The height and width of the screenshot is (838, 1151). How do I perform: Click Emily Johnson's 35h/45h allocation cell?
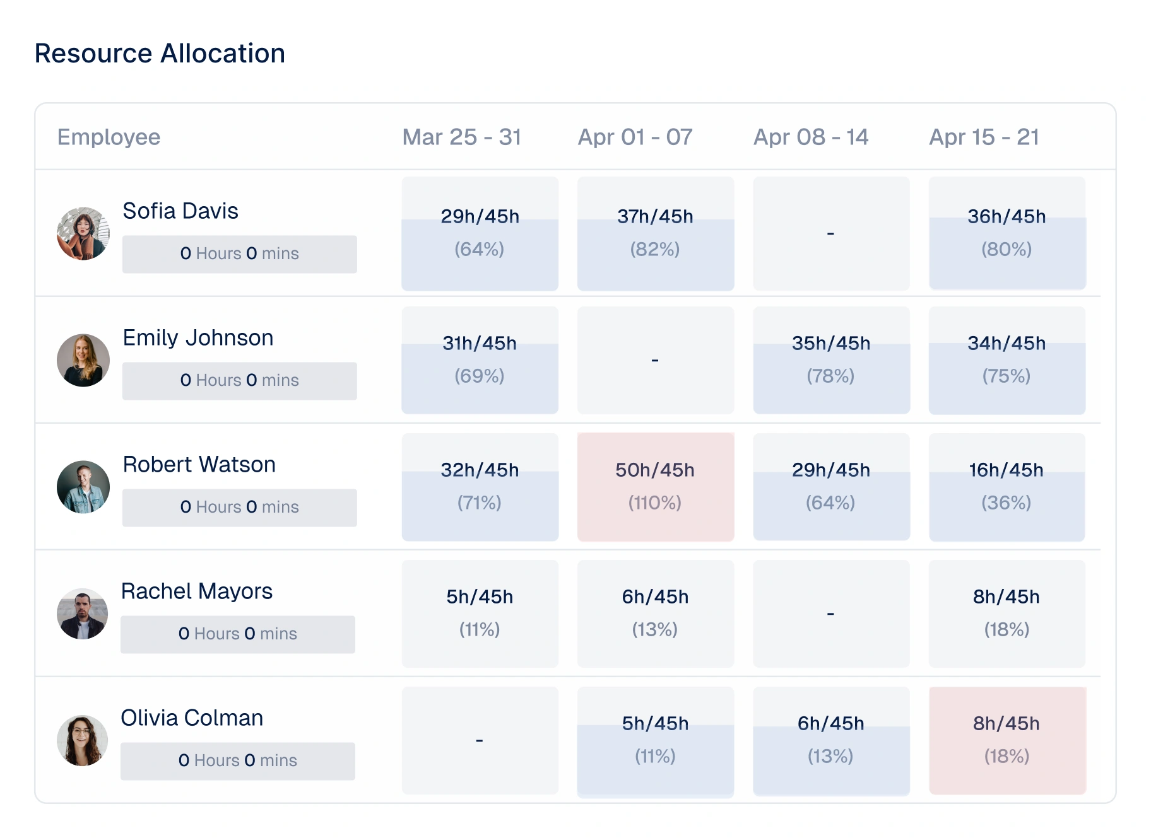click(831, 360)
